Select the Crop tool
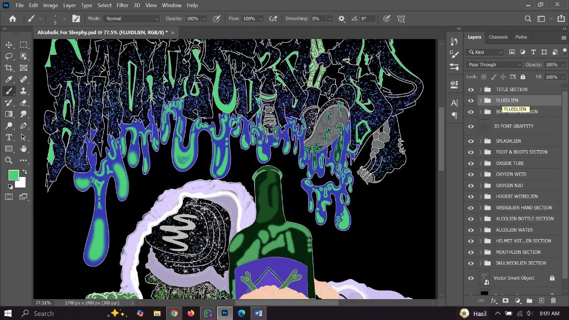Screen dimensions: 569x320 coord(9,68)
